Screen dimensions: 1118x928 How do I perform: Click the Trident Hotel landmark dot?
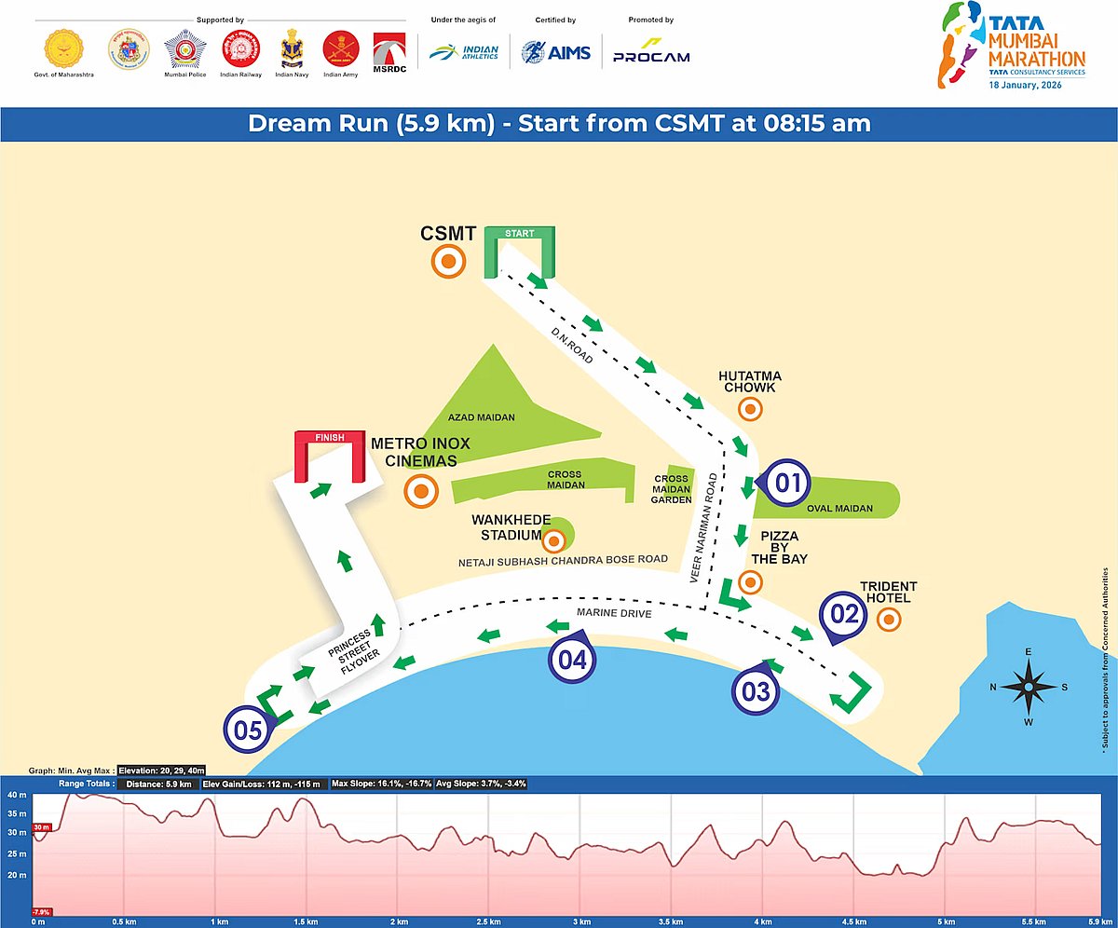coord(889,619)
